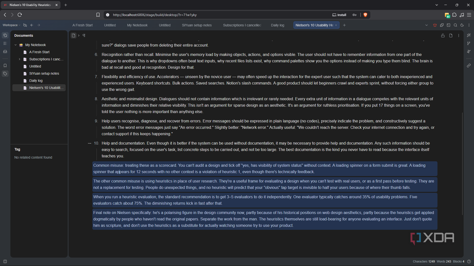Open the Bookmark panel in the left dock

[x=5, y=66]
